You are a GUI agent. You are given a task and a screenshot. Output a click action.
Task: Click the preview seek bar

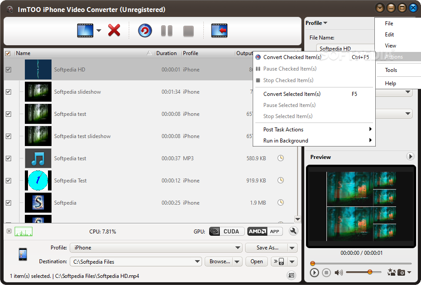pos(361,264)
